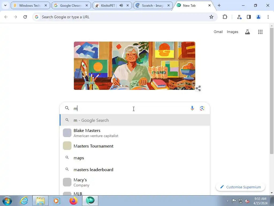274x206 pixels.
Task: Open the tab search dropdown arrow
Action: [x=5, y=5]
